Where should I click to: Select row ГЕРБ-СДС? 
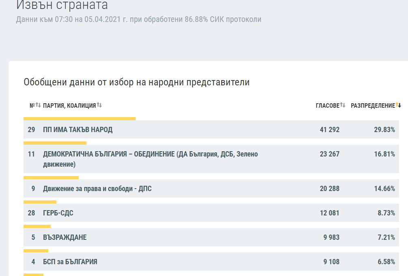[x=211, y=213]
